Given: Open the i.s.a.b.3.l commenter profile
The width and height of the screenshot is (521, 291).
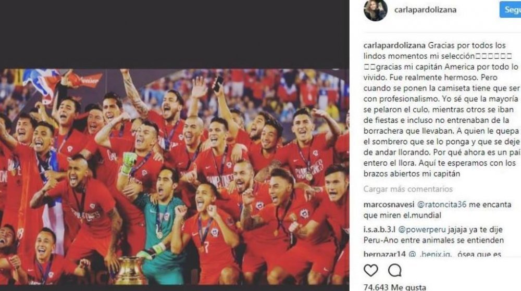Looking at the screenshot, I should [x=379, y=229].
